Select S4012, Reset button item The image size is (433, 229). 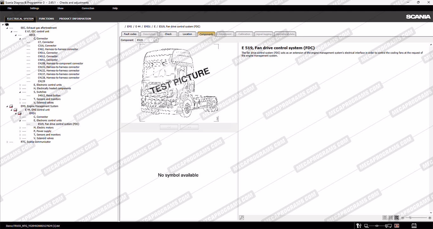(49, 96)
